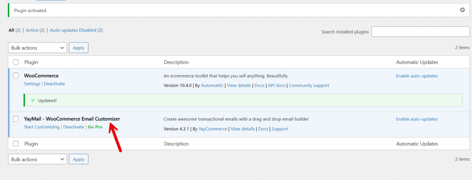Click Go Pro for YayMail
Screen dimensions: 472x180
pos(95,127)
